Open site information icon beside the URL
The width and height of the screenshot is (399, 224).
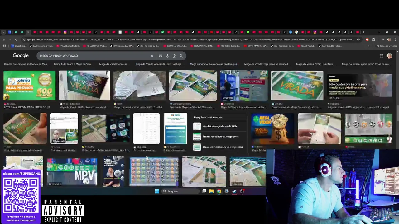pos(24,40)
